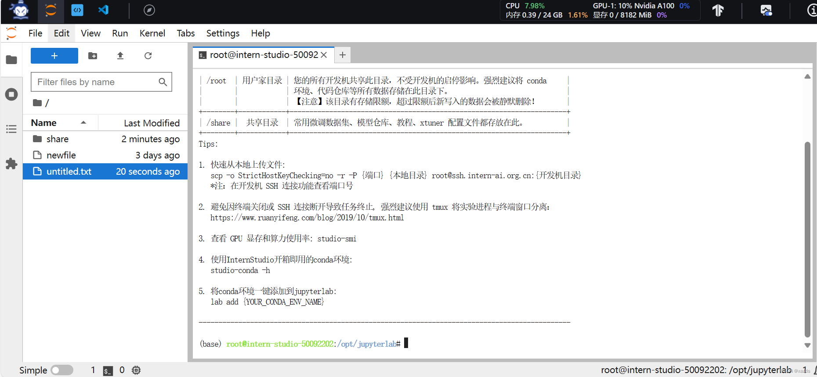Open Running Terminals and Kernels sidebar icon

11,94
